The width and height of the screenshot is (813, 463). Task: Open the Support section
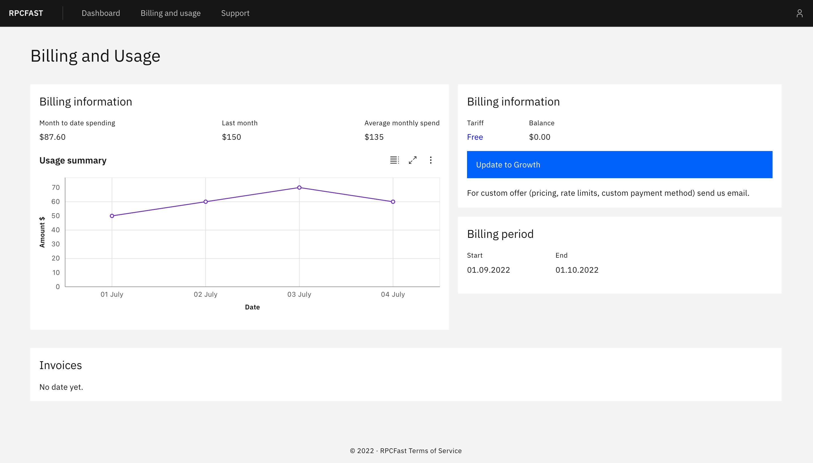[235, 13]
